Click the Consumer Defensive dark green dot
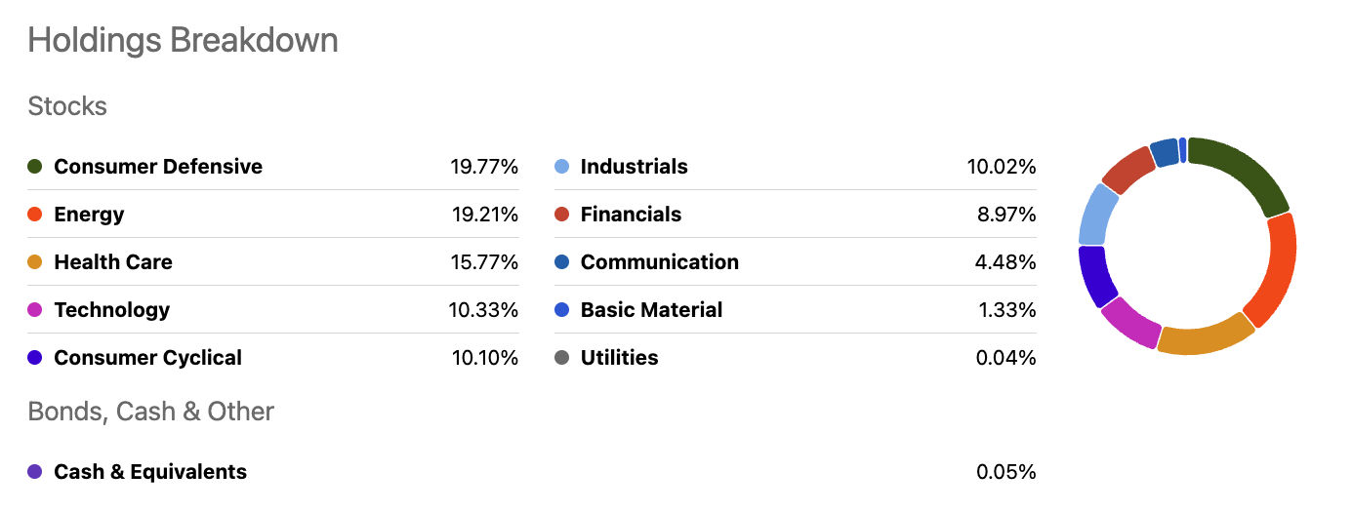1353x512 pixels. 35,167
